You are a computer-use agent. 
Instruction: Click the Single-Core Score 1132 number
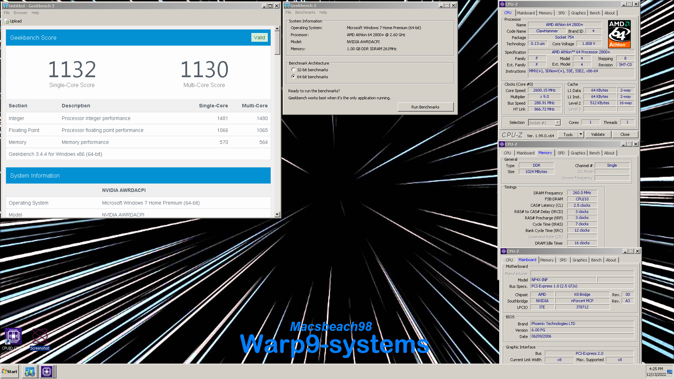(x=72, y=69)
